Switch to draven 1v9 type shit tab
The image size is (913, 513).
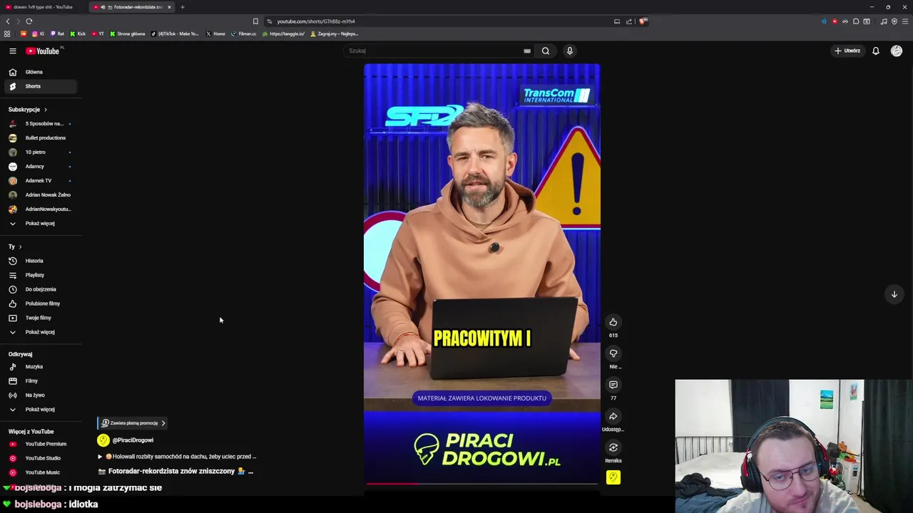click(x=43, y=7)
